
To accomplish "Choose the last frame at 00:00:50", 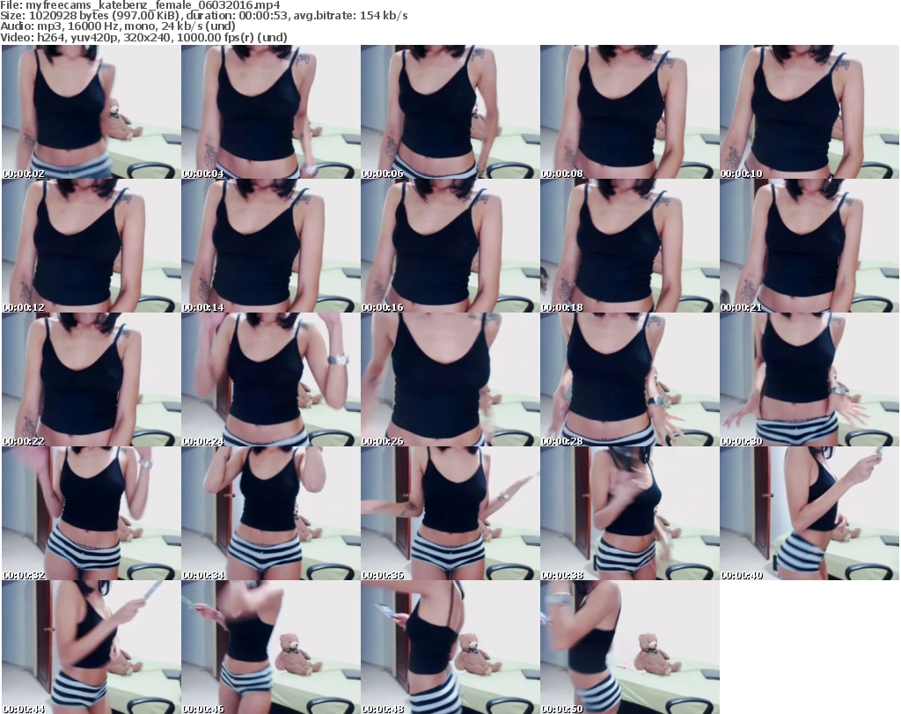I will 629,647.
